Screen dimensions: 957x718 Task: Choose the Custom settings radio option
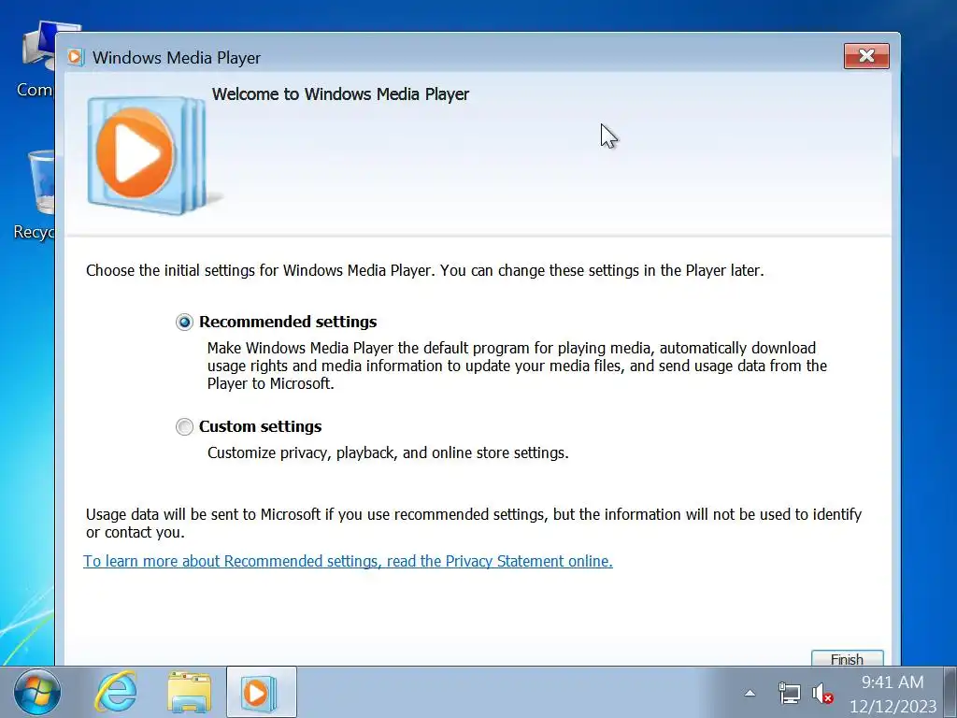(184, 426)
